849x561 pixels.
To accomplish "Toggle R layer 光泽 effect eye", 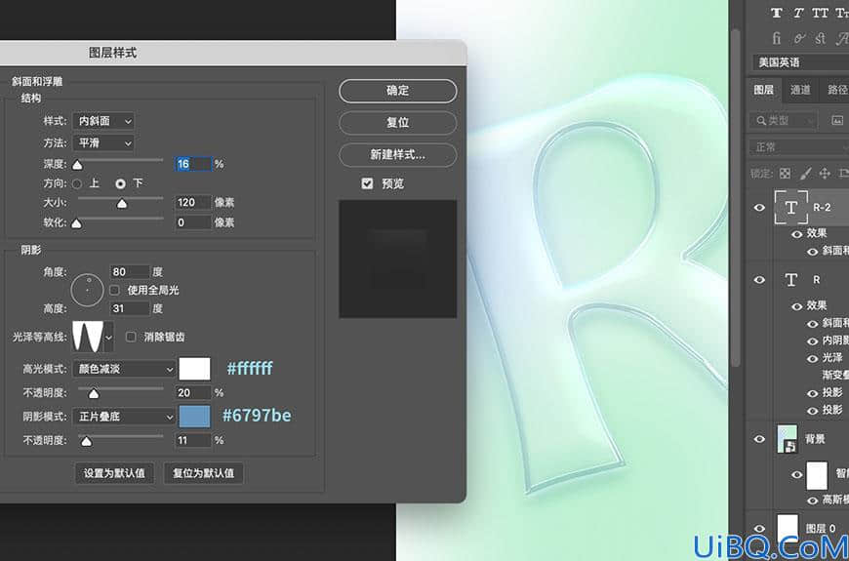I will pyautogui.click(x=812, y=358).
